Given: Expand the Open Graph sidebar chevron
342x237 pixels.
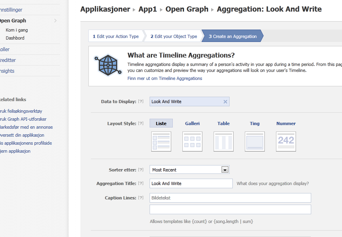Looking at the screenshot, I should click(56, 21).
